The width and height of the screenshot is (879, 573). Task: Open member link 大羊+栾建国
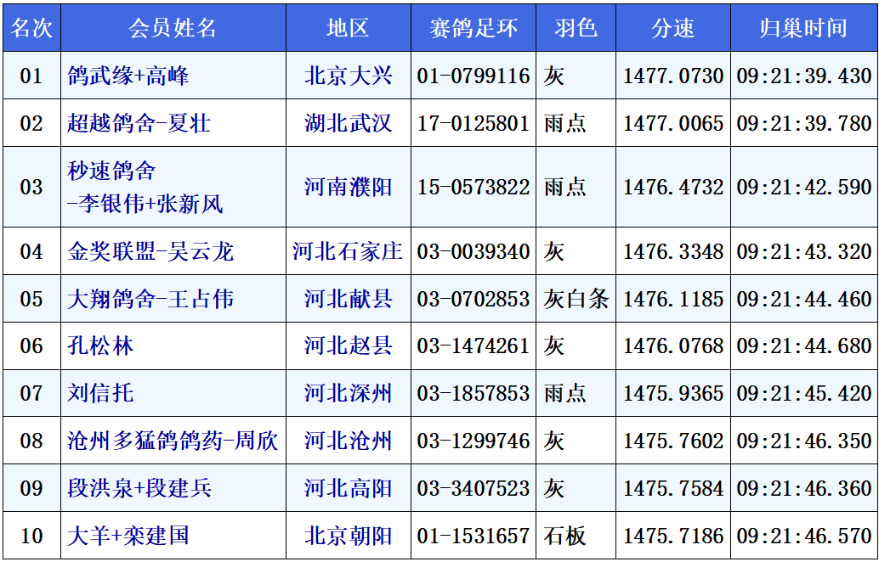pyautogui.click(x=128, y=536)
